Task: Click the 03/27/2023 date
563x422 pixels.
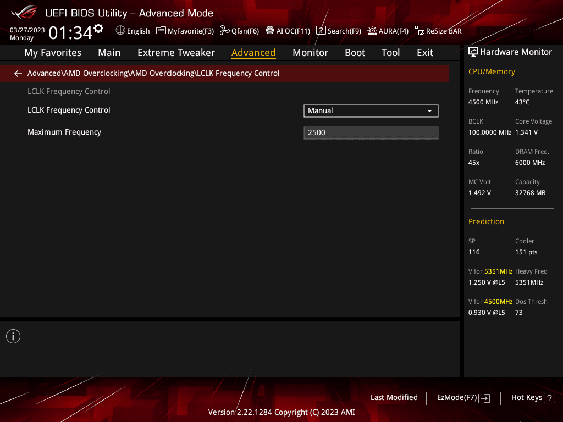Action: pos(27,30)
